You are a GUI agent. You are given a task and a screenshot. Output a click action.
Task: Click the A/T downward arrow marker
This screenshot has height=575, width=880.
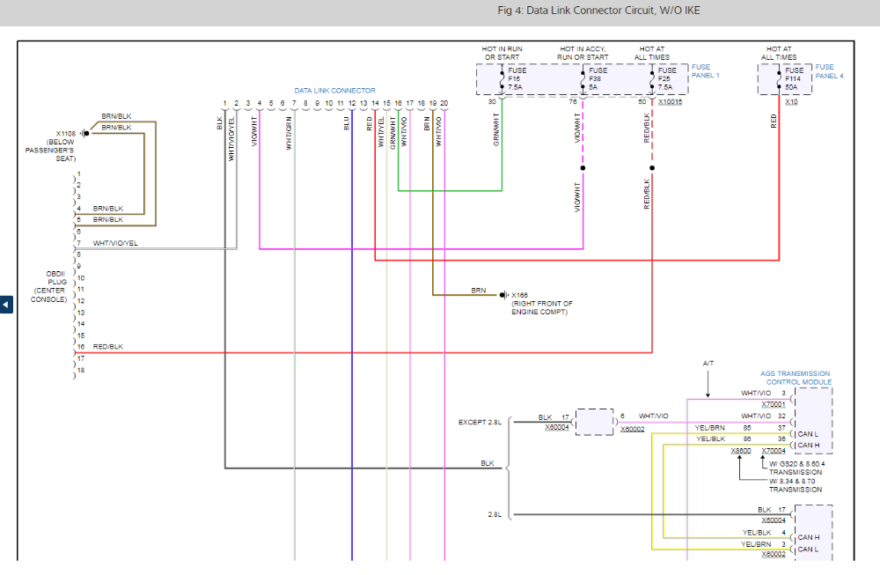708,386
